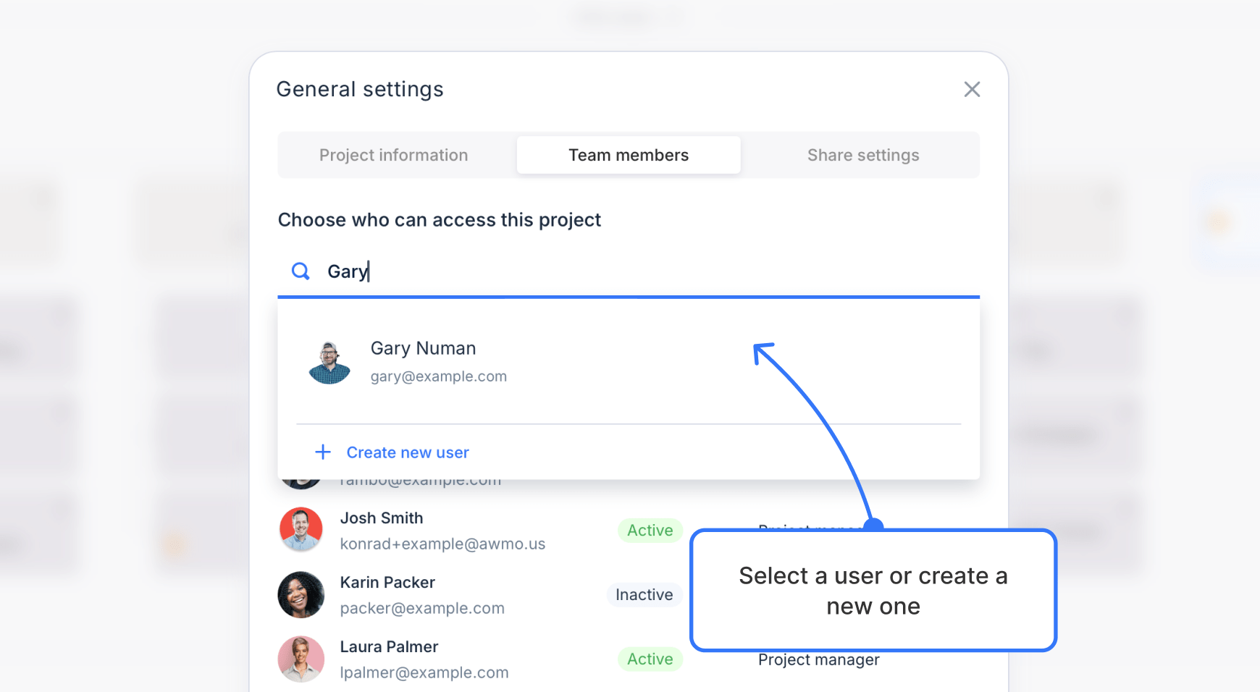Click Josh Smith's avatar photo

[x=301, y=530]
